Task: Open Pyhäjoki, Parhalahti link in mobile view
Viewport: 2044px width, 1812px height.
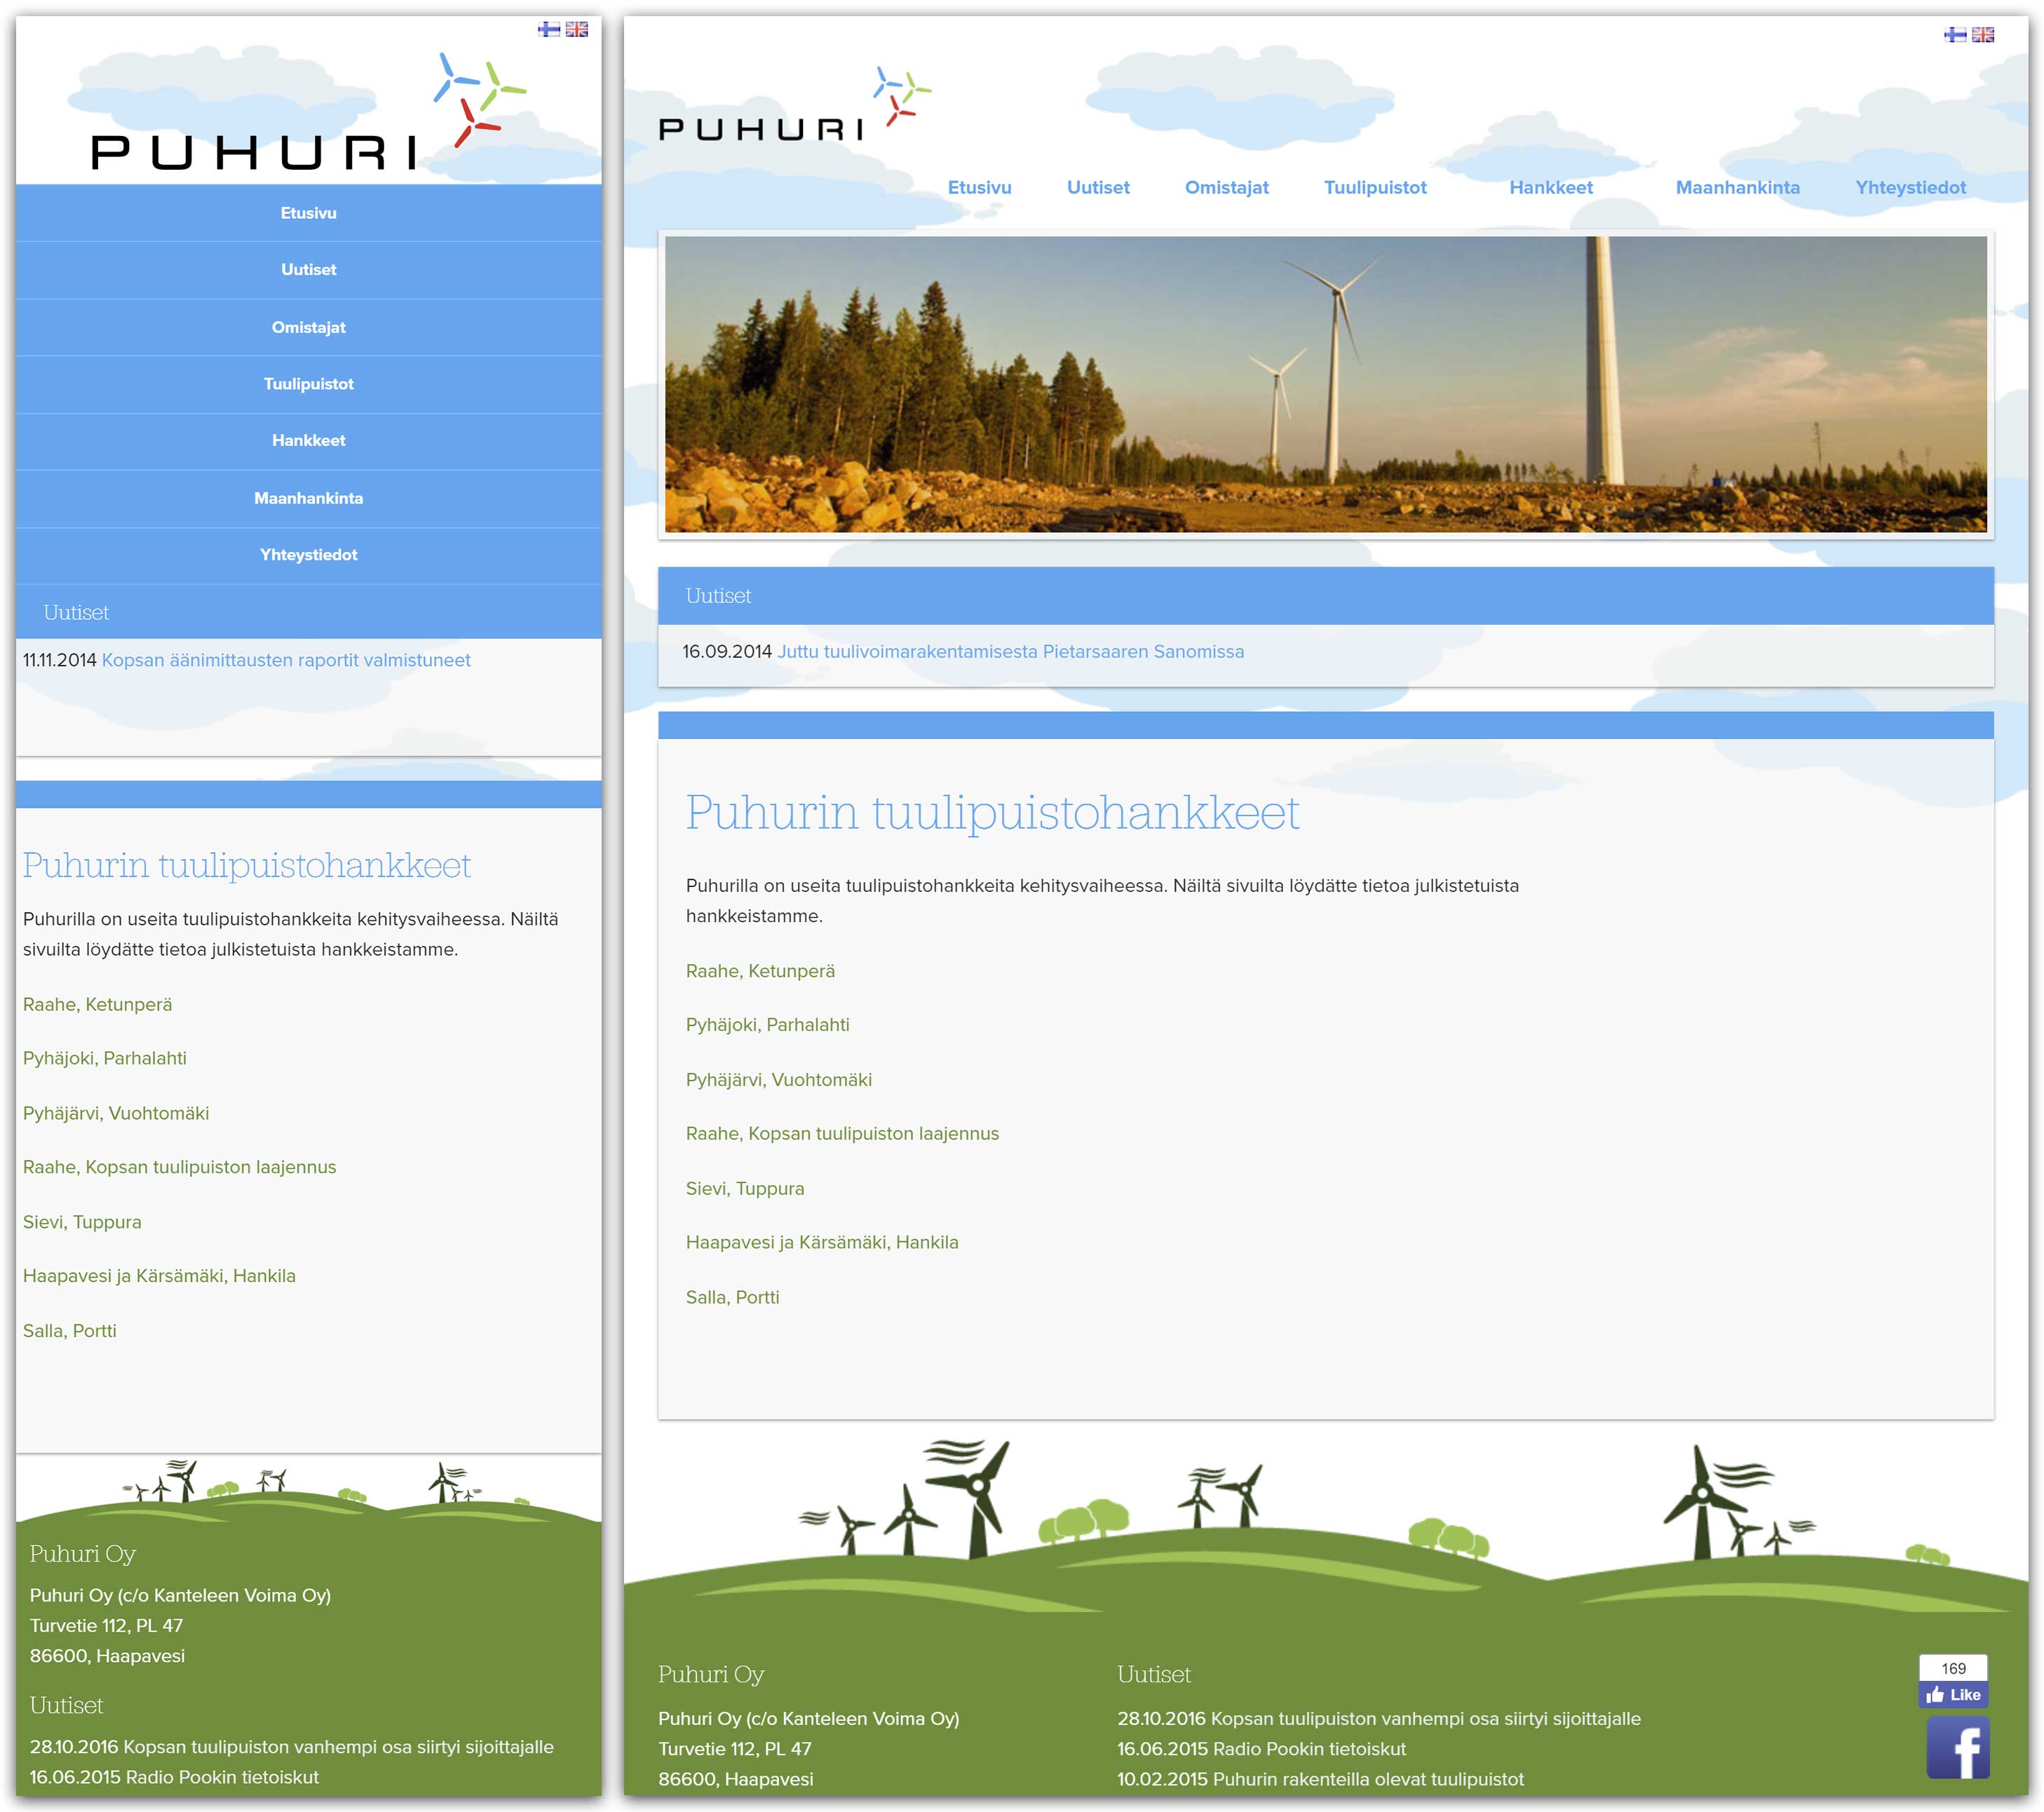Action: [105, 1058]
